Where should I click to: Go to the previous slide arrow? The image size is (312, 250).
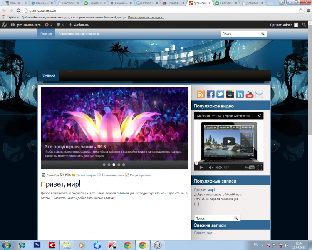point(48,124)
